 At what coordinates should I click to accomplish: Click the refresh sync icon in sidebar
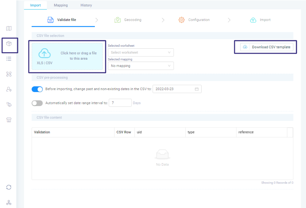[x=9, y=187]
